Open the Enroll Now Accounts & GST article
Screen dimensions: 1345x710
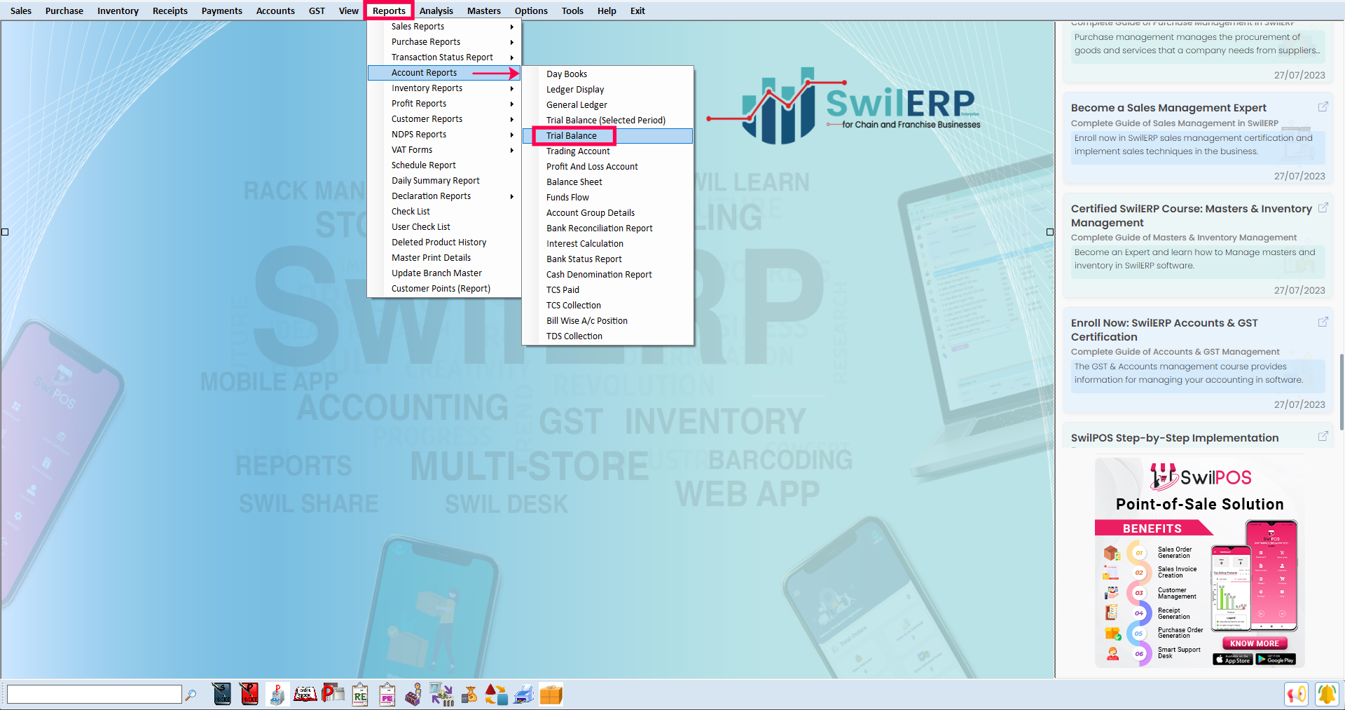coord(1164,329)
